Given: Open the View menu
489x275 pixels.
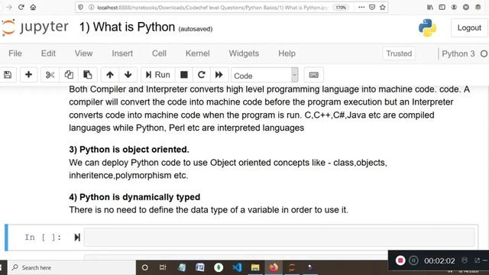Looking at the screenshot, I should coord(83,53).
